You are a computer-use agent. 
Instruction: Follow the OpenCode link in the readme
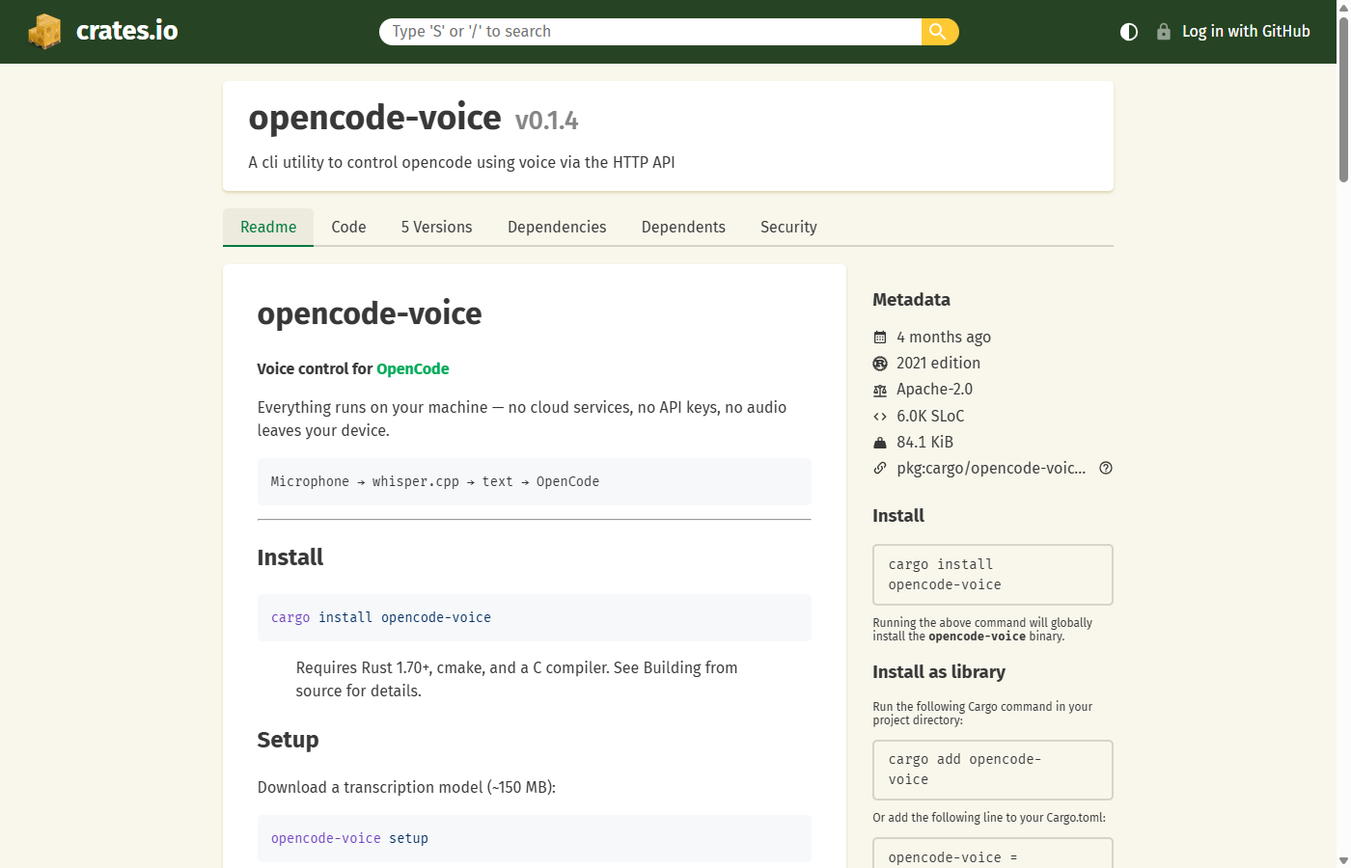tap(412, 369)
